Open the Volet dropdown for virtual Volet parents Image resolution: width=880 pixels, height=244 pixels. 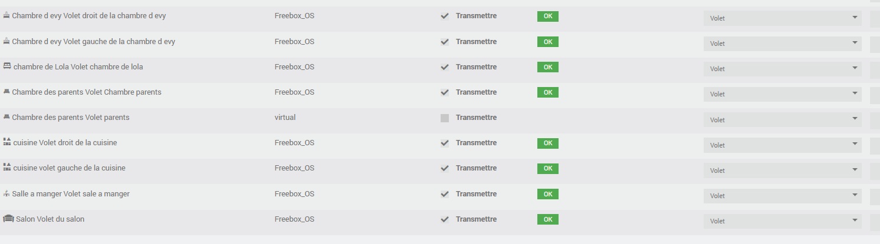[x=782, y=120]
